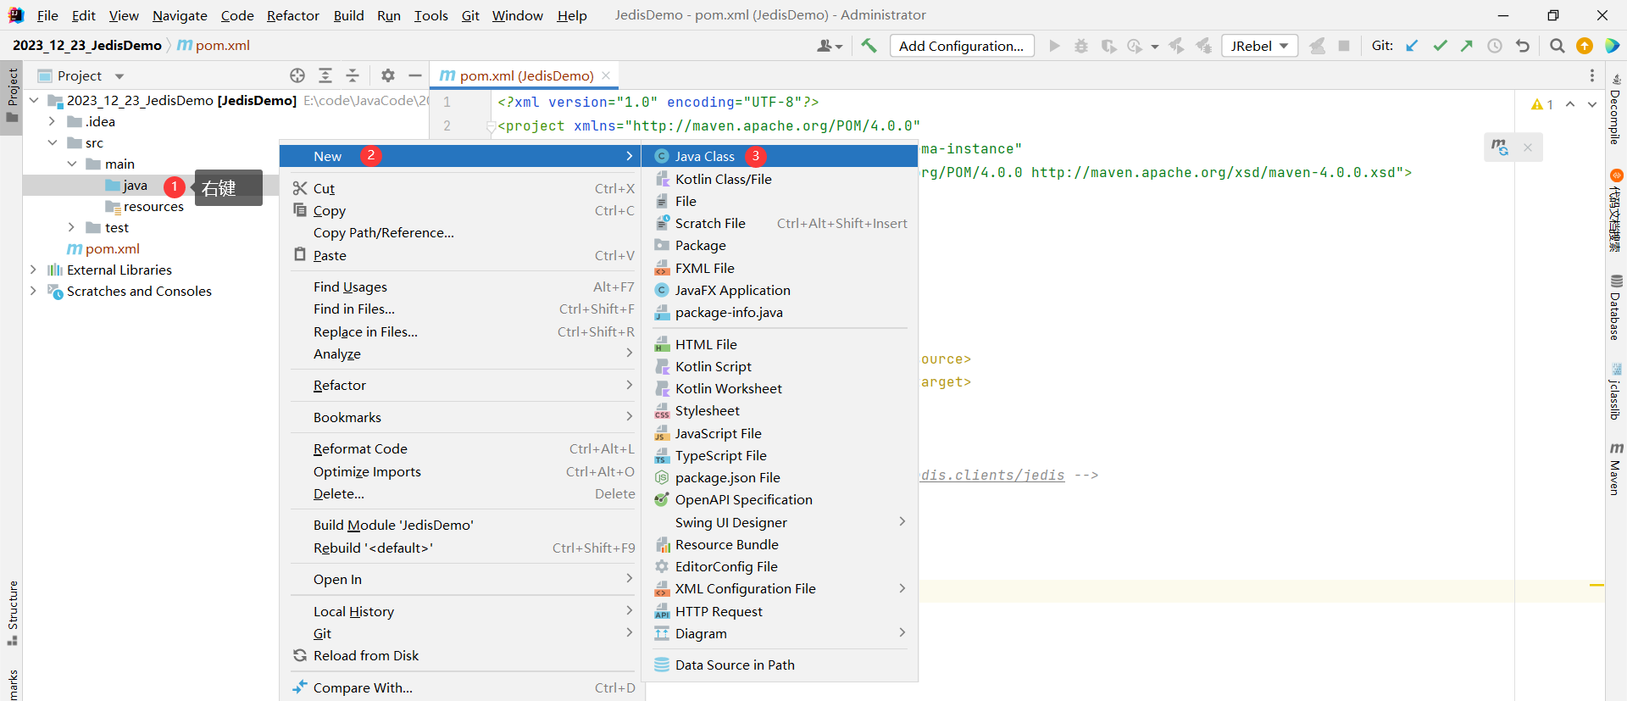Click the Debug bug icon in toolbar
Image resolution: width=1627 pixels, height=701 pixels.
pos(1081,46)
